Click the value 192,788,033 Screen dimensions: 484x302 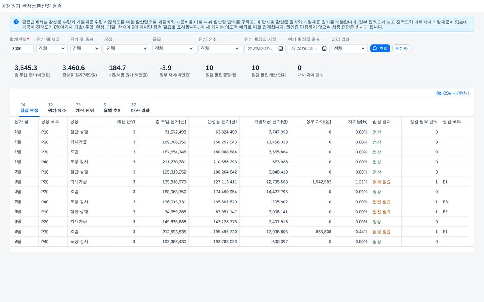pos(225,242)
